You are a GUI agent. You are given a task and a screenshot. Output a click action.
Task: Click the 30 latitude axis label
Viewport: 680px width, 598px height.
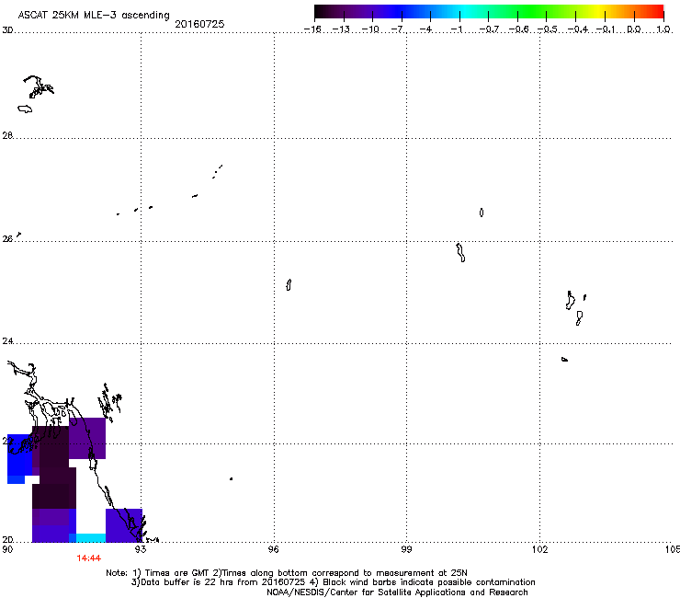pos(7,30)
